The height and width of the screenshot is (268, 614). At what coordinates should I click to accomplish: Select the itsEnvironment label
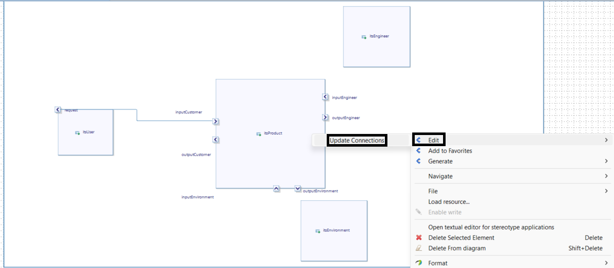pyautogui.click(x=336, y=231)
